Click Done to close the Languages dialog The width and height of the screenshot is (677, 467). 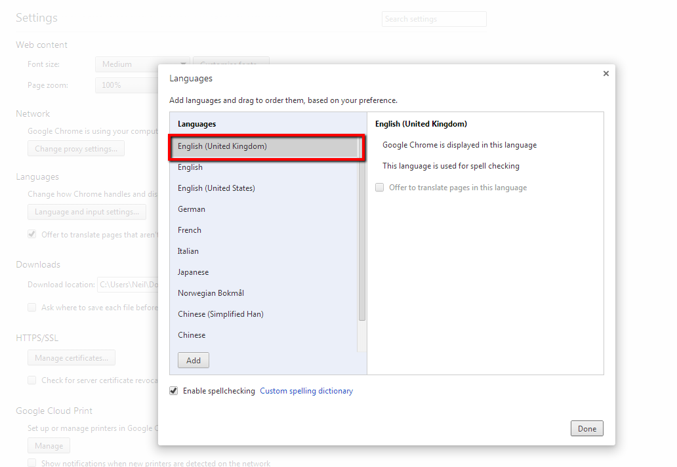click(586, 428)
